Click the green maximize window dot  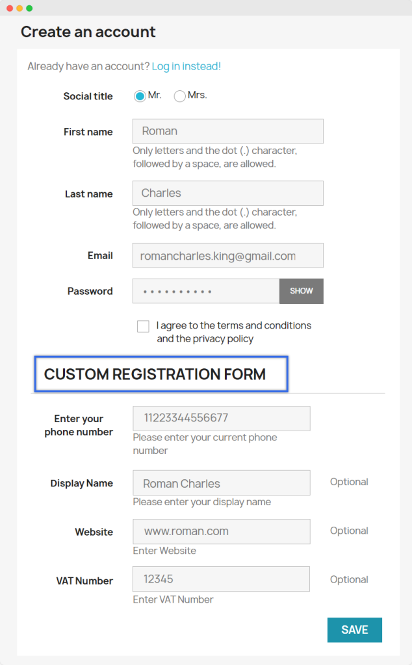tap(29, 8)
